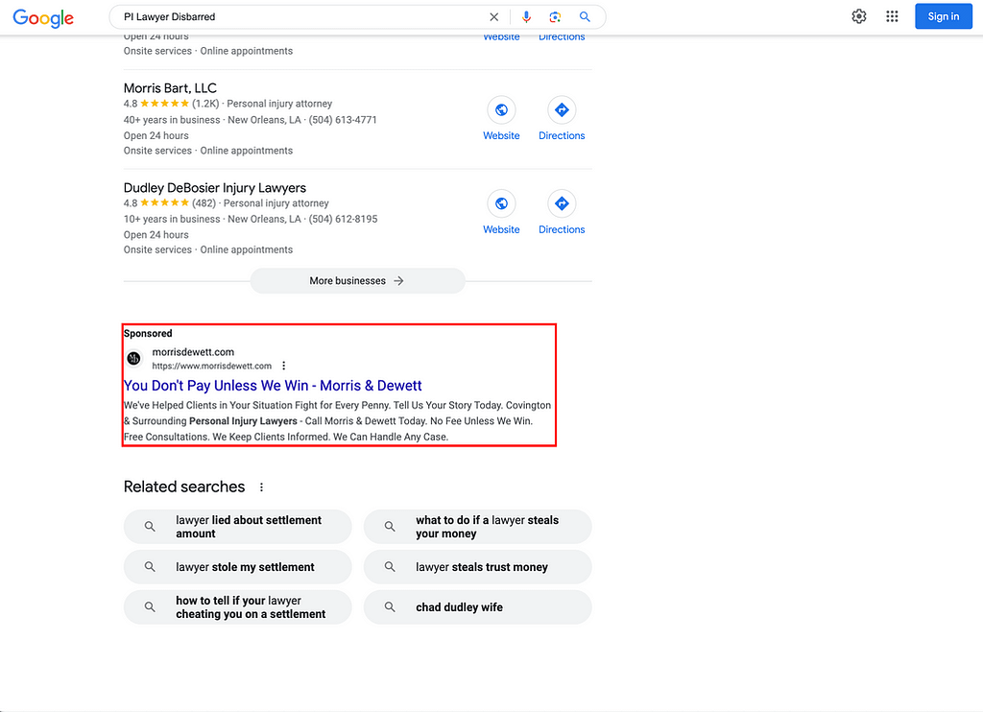The width and height of the screenshot is (983, 712).
Task: Click morrisdewett.com site name
Action: pos(193,352)
